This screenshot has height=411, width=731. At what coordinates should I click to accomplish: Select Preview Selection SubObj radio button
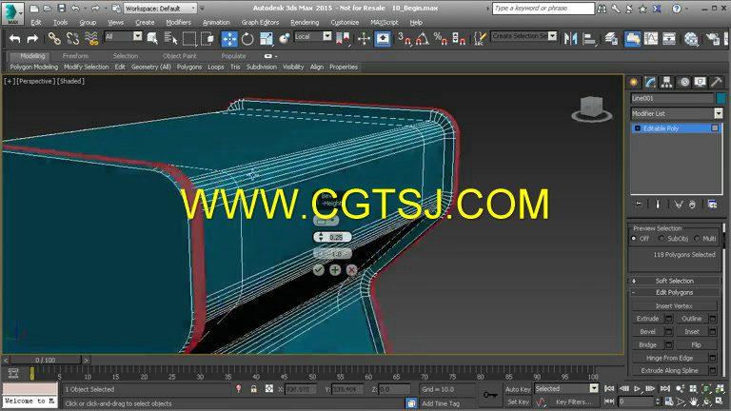(662, 239)
